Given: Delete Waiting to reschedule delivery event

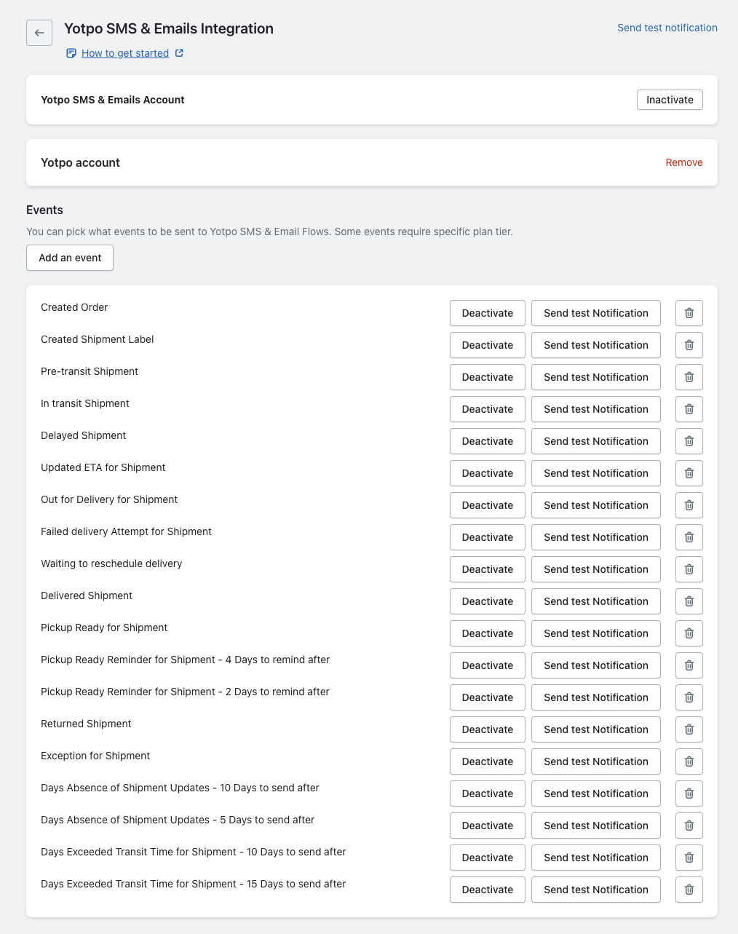Looking at the screenshot, I should click(689, 569).
